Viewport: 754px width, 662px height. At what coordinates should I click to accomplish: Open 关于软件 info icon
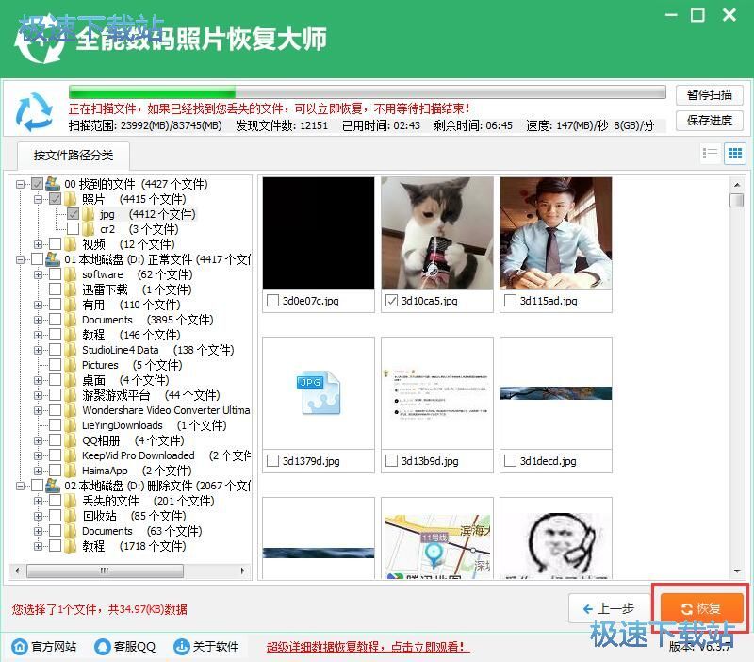pyautogui.click(x=182, y=647)
